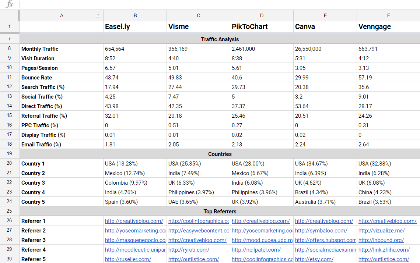The image size is (420, 263).
Task: Select column B header
Action: (x=135, y=15)
